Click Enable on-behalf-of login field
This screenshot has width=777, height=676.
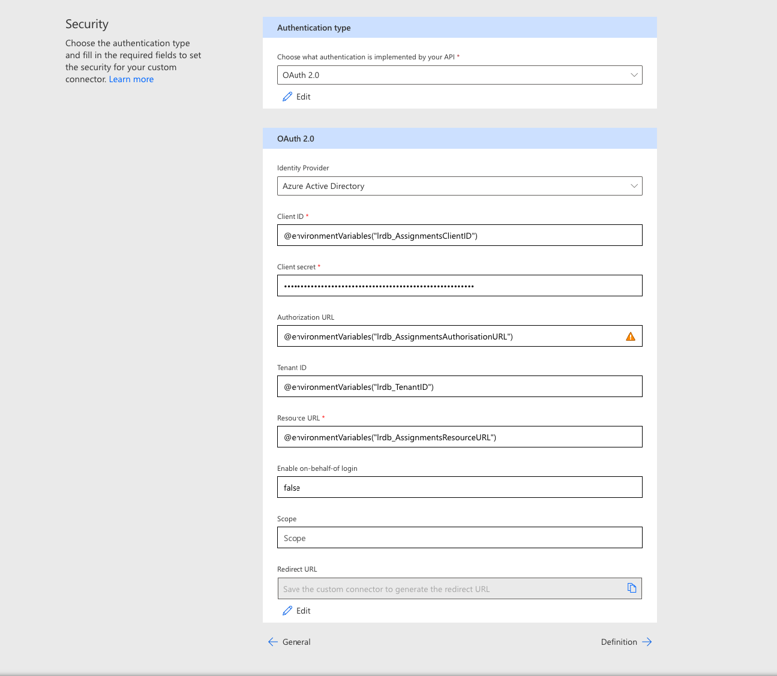460,487
